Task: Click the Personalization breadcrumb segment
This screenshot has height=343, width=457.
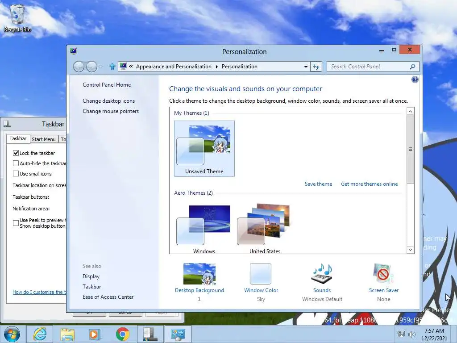Action: coord(240,67)
